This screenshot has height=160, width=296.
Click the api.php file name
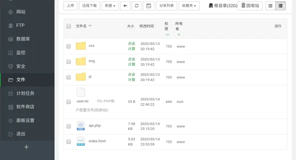click(95, 125)
